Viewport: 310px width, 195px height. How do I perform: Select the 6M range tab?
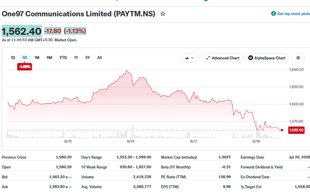[49, 58]
